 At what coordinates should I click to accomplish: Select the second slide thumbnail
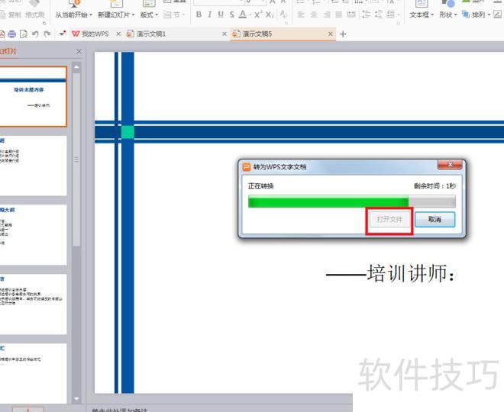point(33,166)
